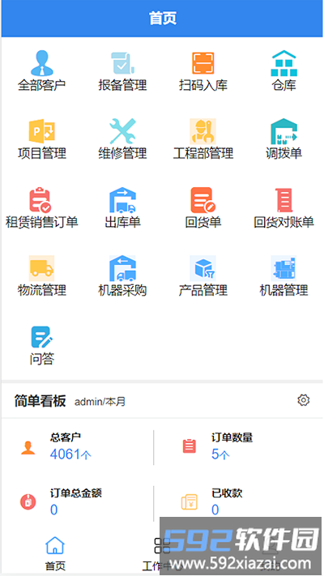Open 产品管理 box icon
324x576 pixels.
pyautogui.click(x=203, y=268)
